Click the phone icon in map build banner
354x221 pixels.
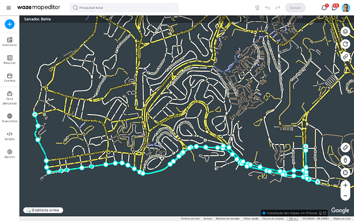pos(320,213)
